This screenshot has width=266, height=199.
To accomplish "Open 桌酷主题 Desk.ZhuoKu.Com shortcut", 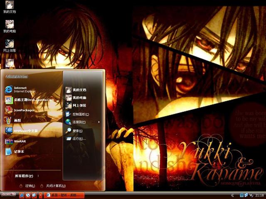I will pyautogui.click(x=33, y=99).
